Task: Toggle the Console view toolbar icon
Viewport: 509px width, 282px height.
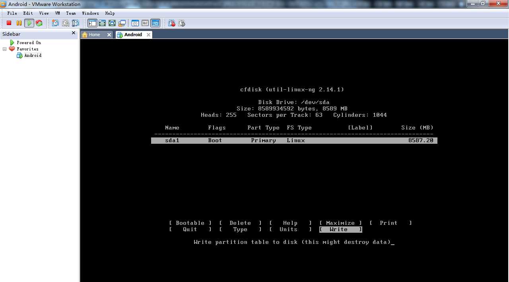Action: (155, 23)
